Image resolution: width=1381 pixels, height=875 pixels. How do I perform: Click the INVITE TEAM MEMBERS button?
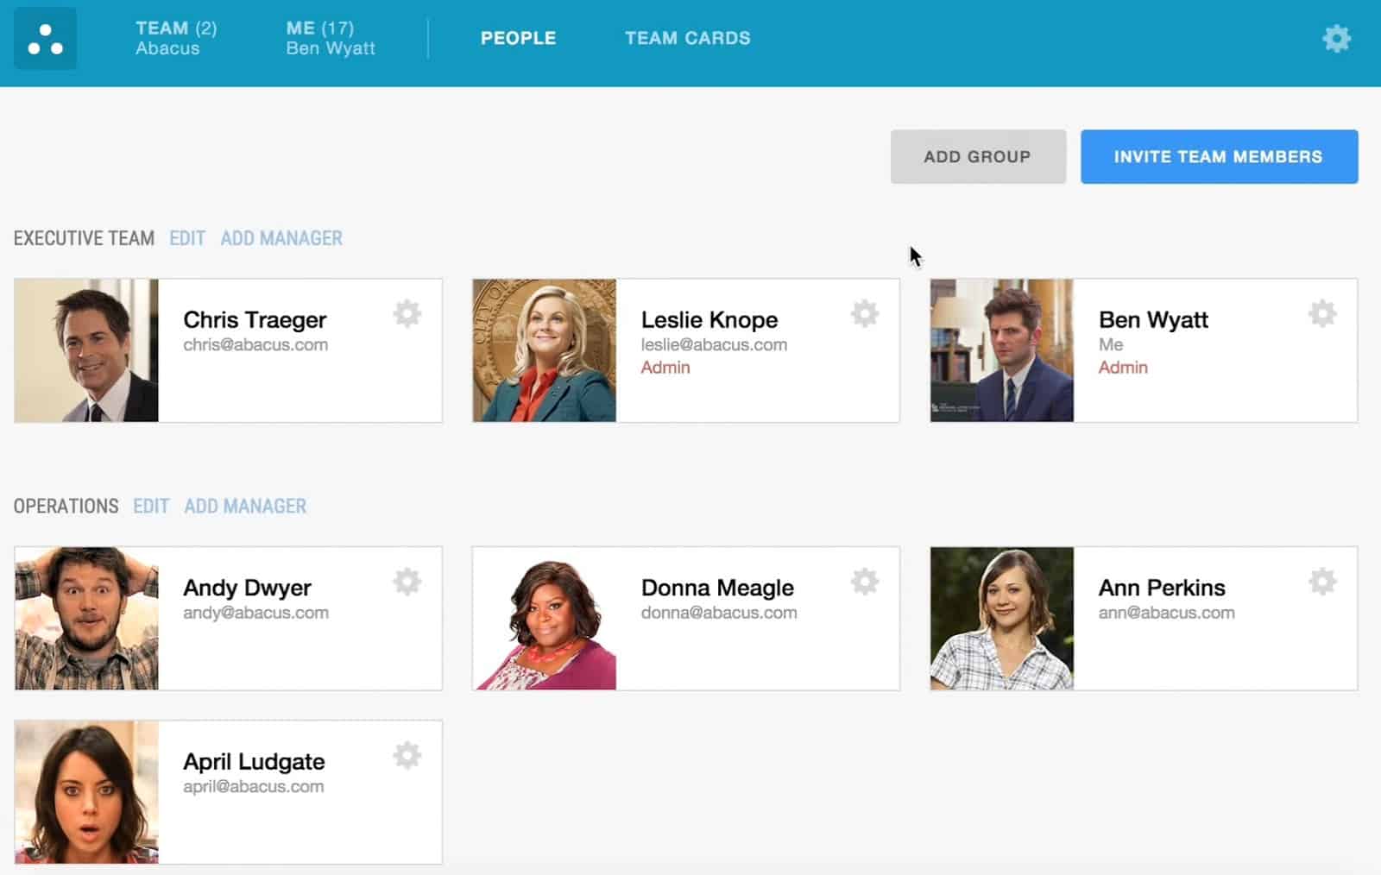click(x=1219, y=156)
